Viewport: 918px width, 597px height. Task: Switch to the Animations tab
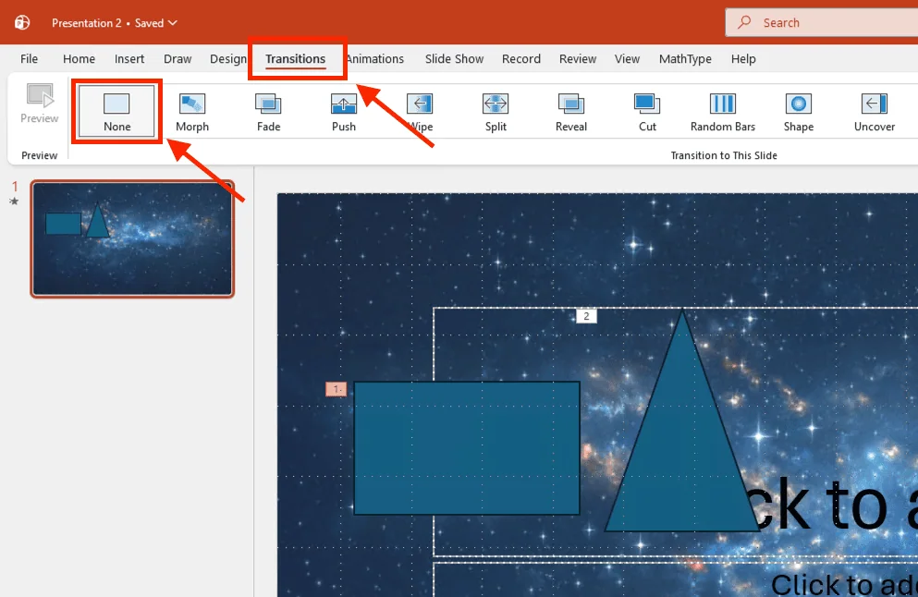pyautogui.click(x=374, y=58)
